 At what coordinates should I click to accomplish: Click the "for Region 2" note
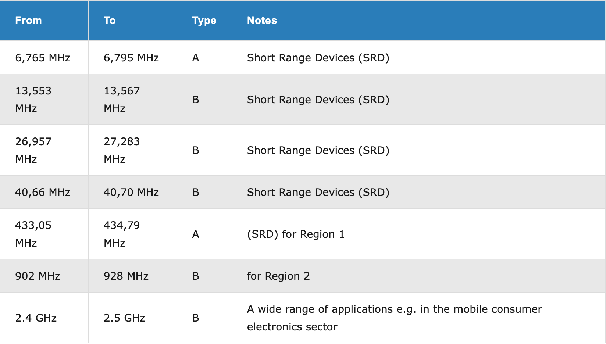tap(278, 276)
